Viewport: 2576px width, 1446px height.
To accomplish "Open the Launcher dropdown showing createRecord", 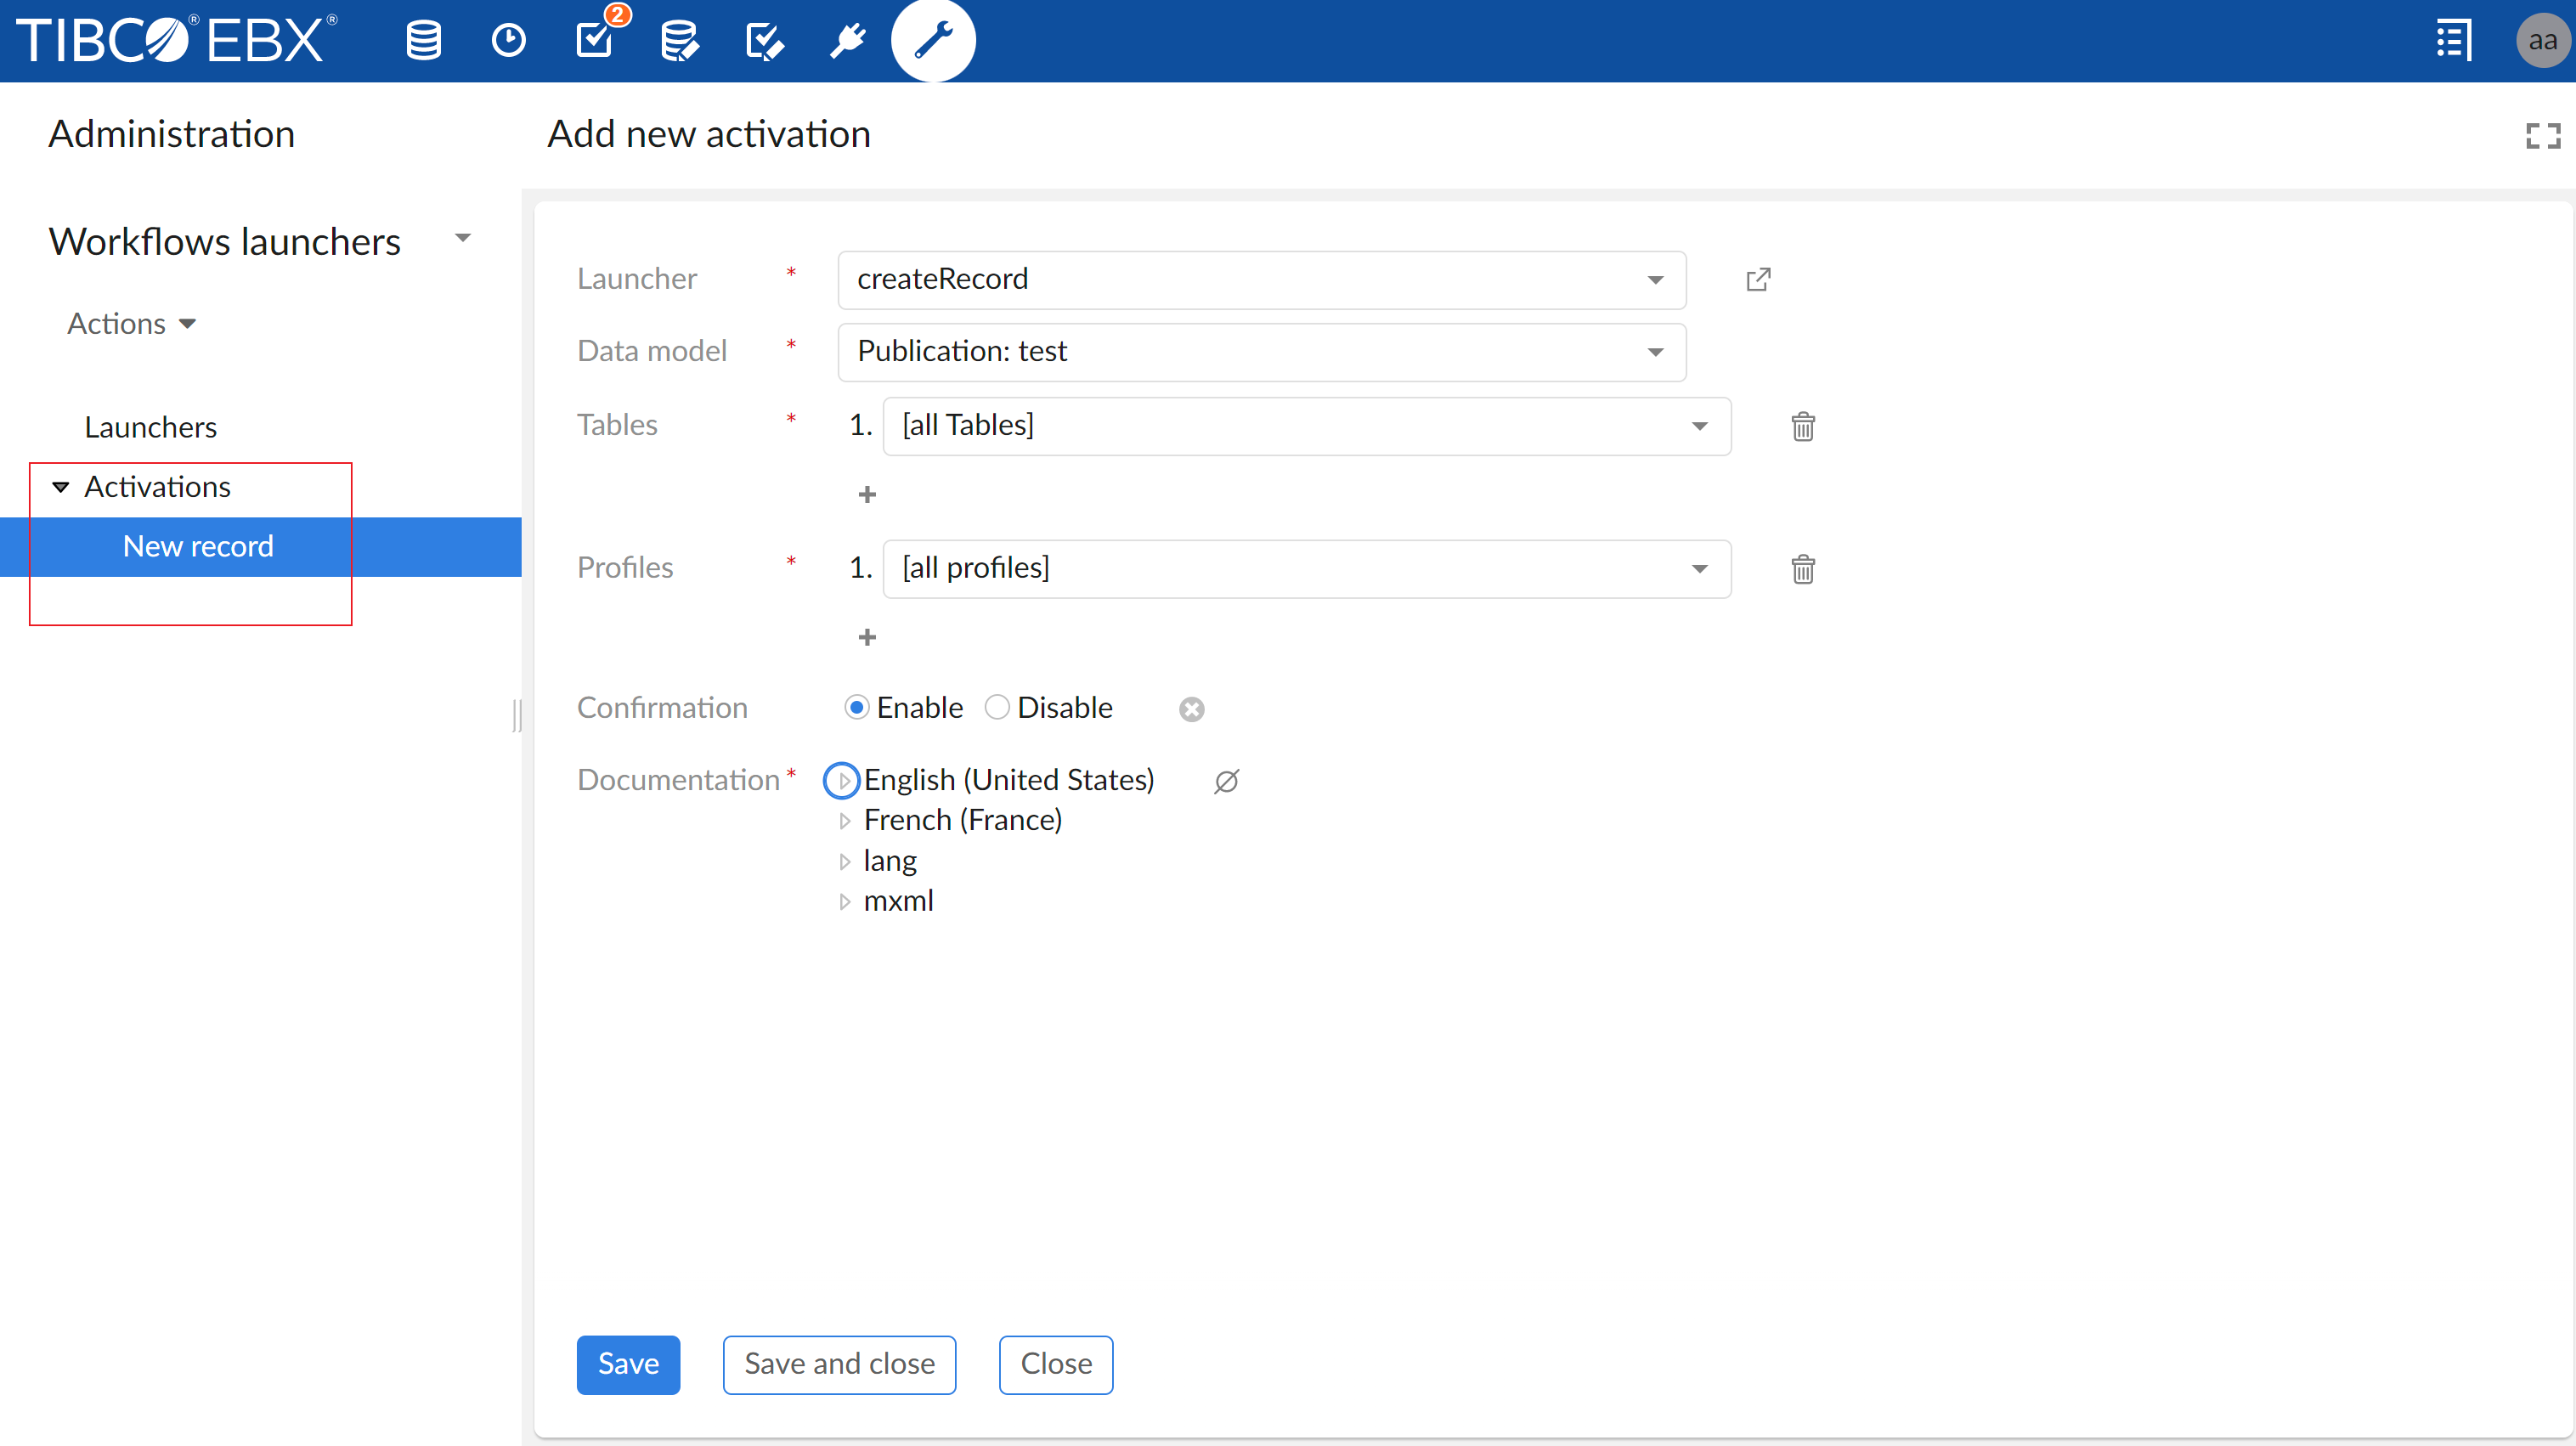I will 1260,280.
